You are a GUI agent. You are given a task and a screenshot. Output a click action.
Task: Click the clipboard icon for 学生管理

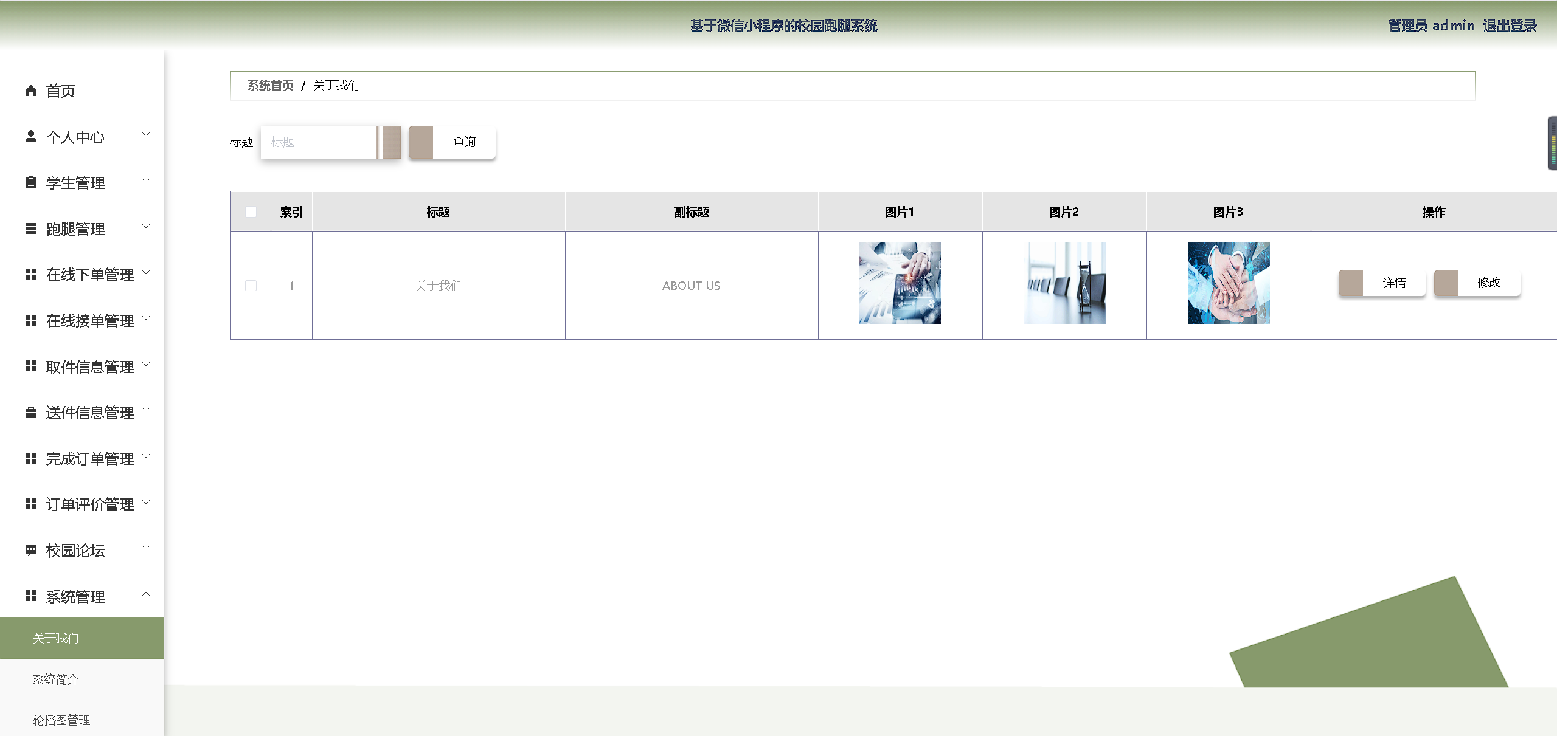tap(31, 182)
